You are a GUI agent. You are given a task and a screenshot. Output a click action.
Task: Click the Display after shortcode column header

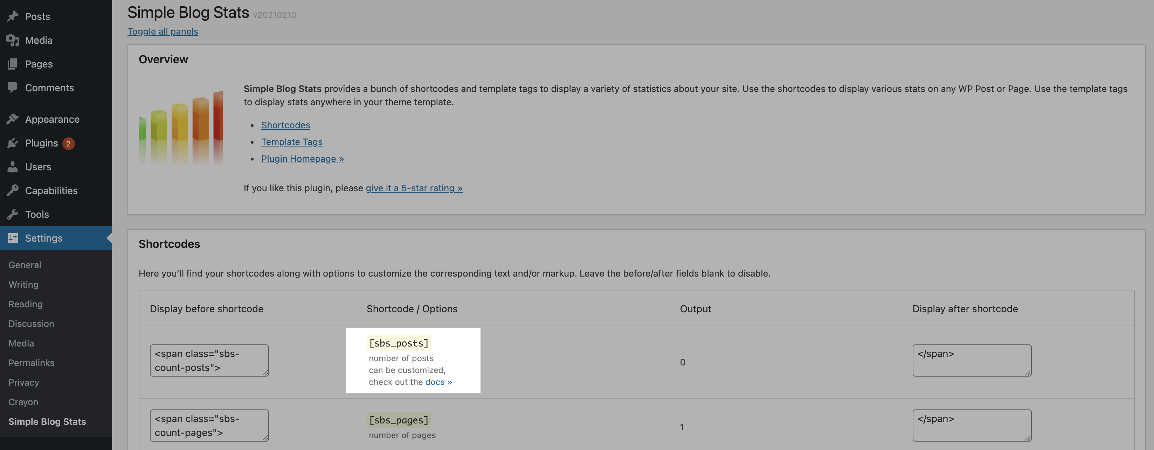965,309
